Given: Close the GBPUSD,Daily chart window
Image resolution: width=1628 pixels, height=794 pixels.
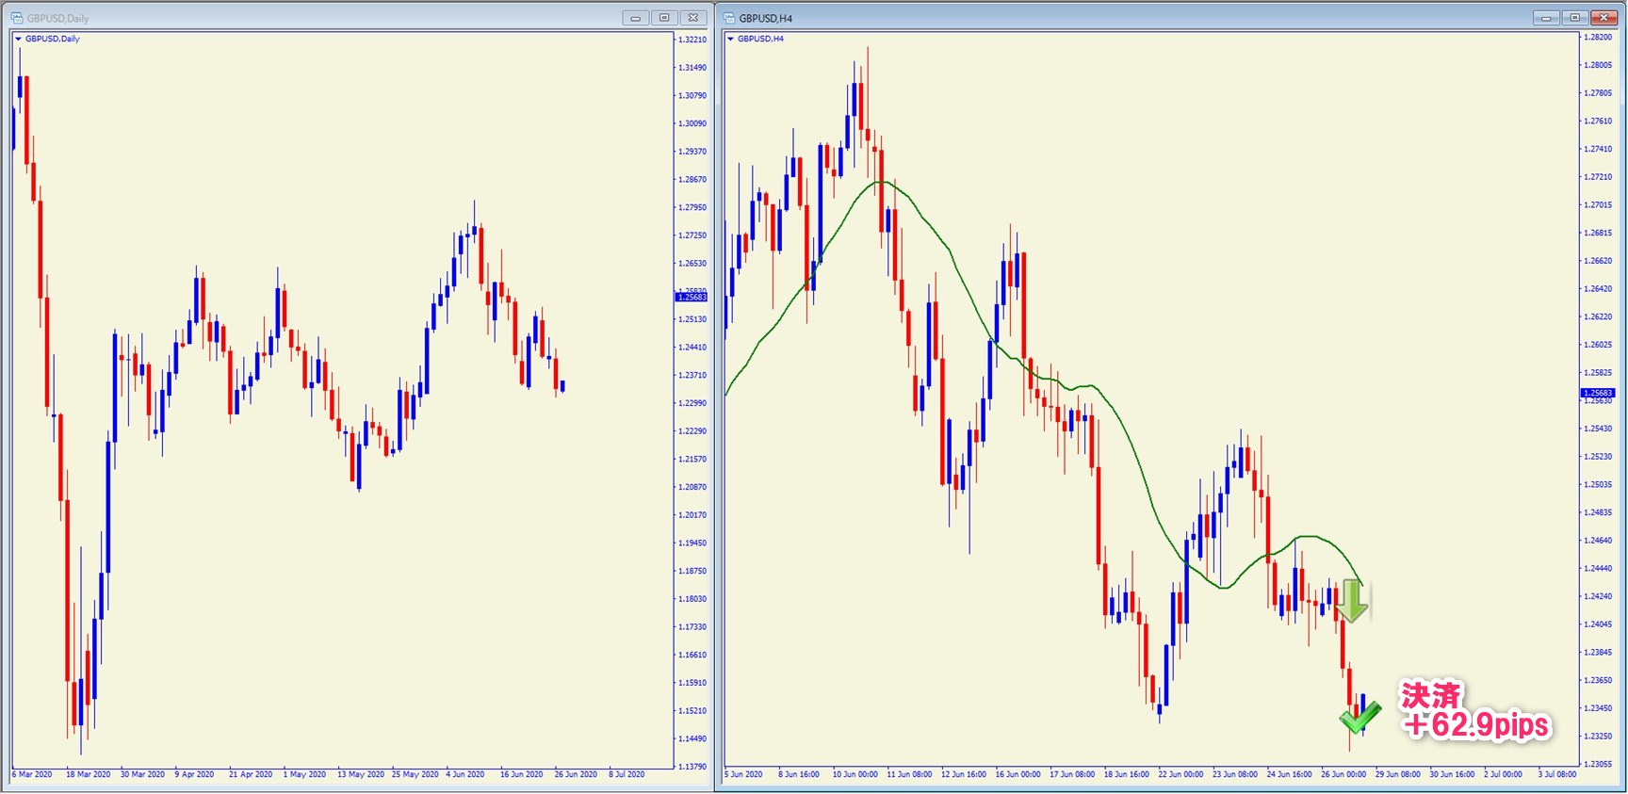Looking at the screenshot, I should [693, 18].
